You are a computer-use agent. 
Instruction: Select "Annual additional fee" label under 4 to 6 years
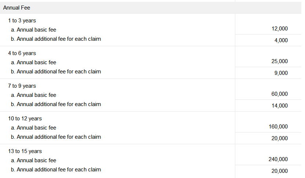[56, 72]
